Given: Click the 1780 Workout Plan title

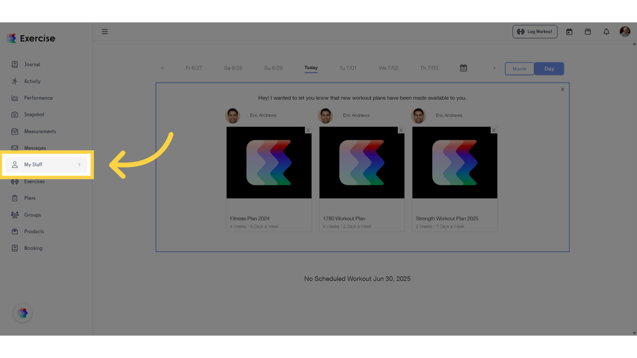Looking at the screenshot, I should 344,219.
